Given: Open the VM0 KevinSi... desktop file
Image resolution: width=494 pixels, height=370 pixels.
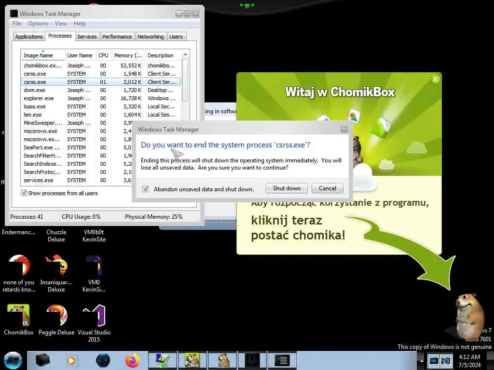Looking at the screenshot, I should [x=94, y=273].
